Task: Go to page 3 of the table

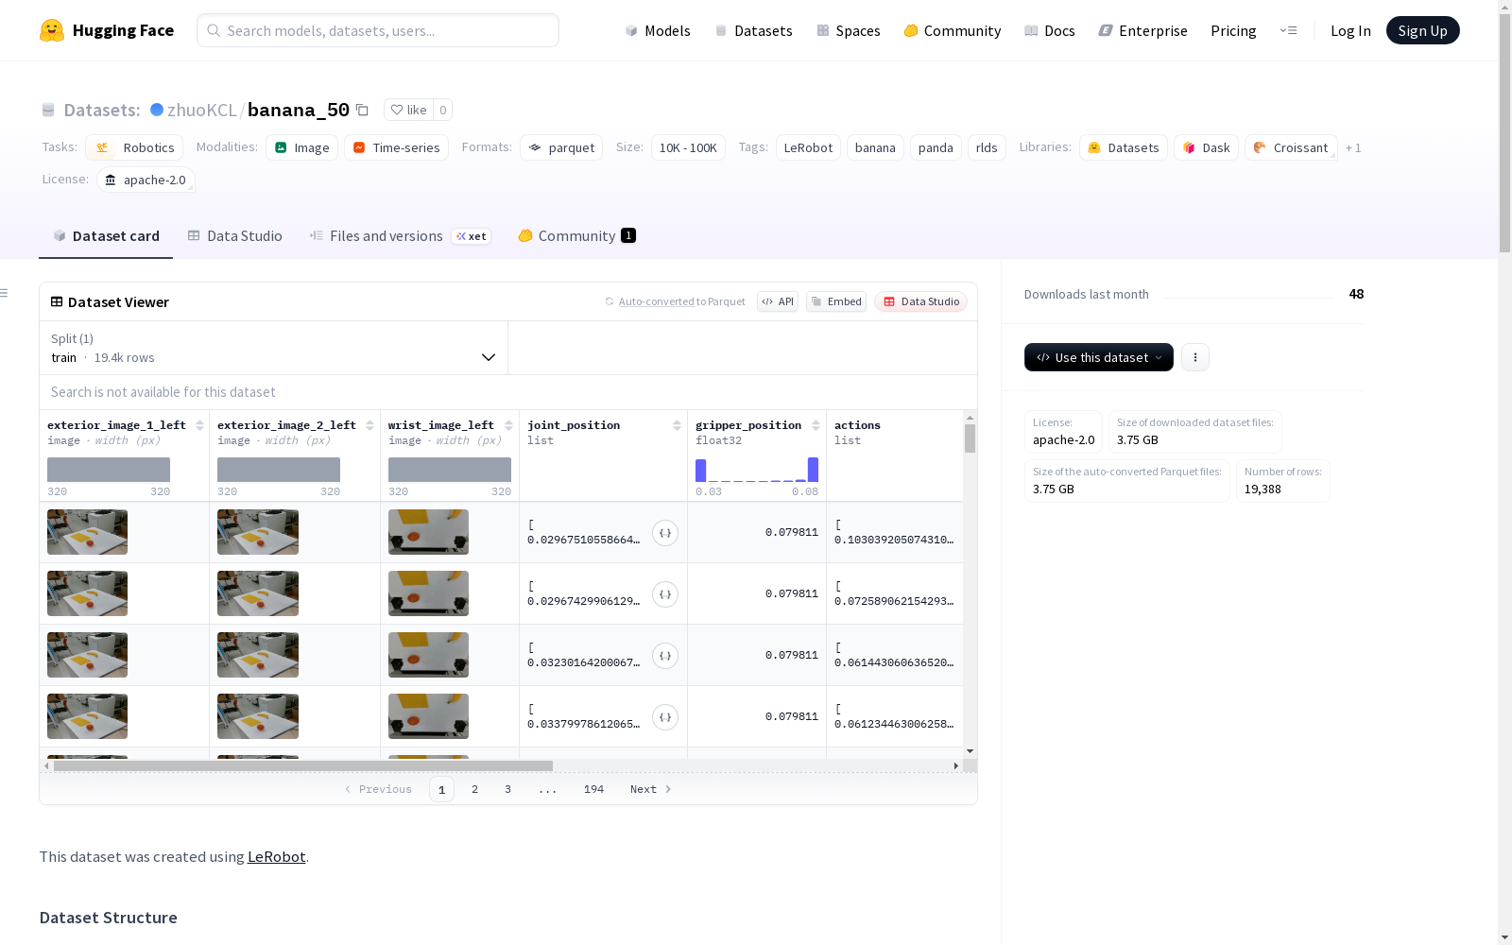Action: (507, 789)
